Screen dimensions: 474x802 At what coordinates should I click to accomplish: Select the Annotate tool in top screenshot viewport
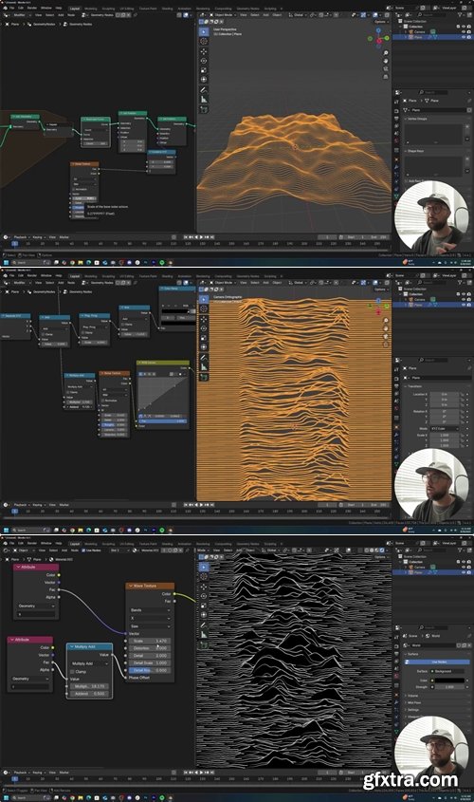click(204, 90)
